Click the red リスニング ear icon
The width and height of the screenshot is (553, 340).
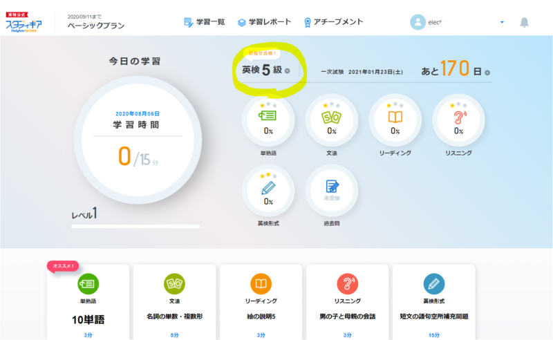(348, 283)
